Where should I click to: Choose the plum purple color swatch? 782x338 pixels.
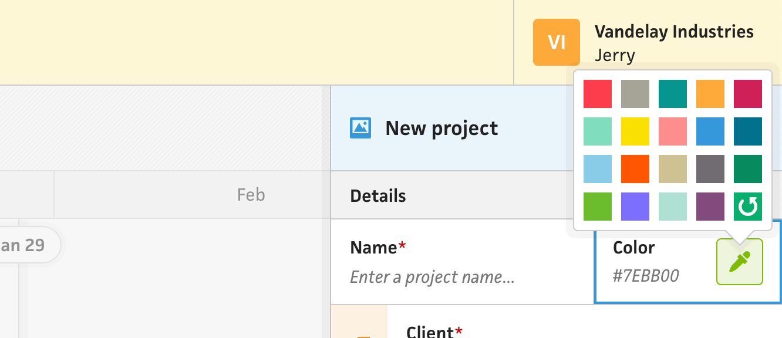point(710,207)
